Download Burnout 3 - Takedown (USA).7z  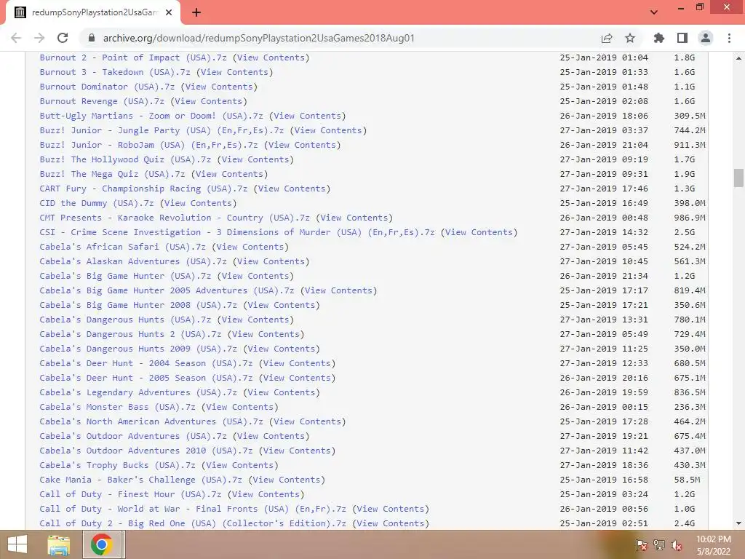point(115,72)
